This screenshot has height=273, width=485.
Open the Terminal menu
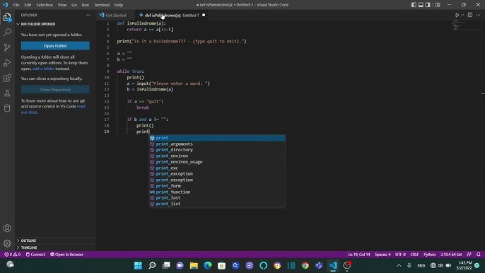[x=102, y=5]
